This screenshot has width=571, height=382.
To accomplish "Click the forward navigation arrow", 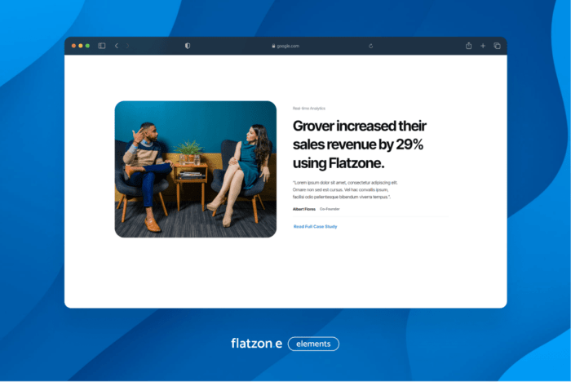I will point(127,46).
